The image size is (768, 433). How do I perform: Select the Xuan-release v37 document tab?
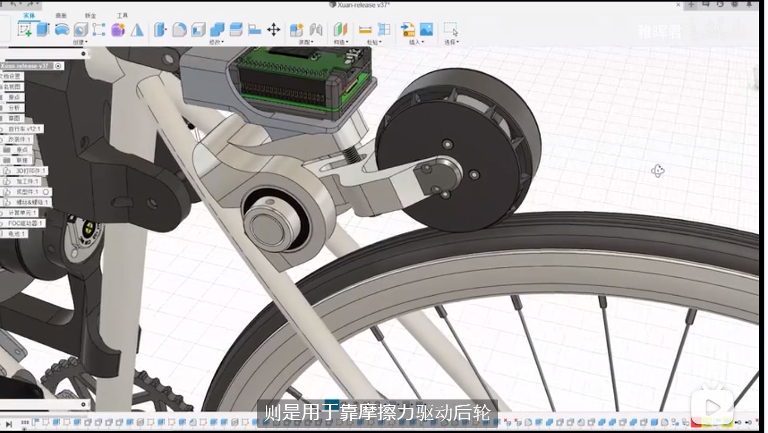pos(360,5)
